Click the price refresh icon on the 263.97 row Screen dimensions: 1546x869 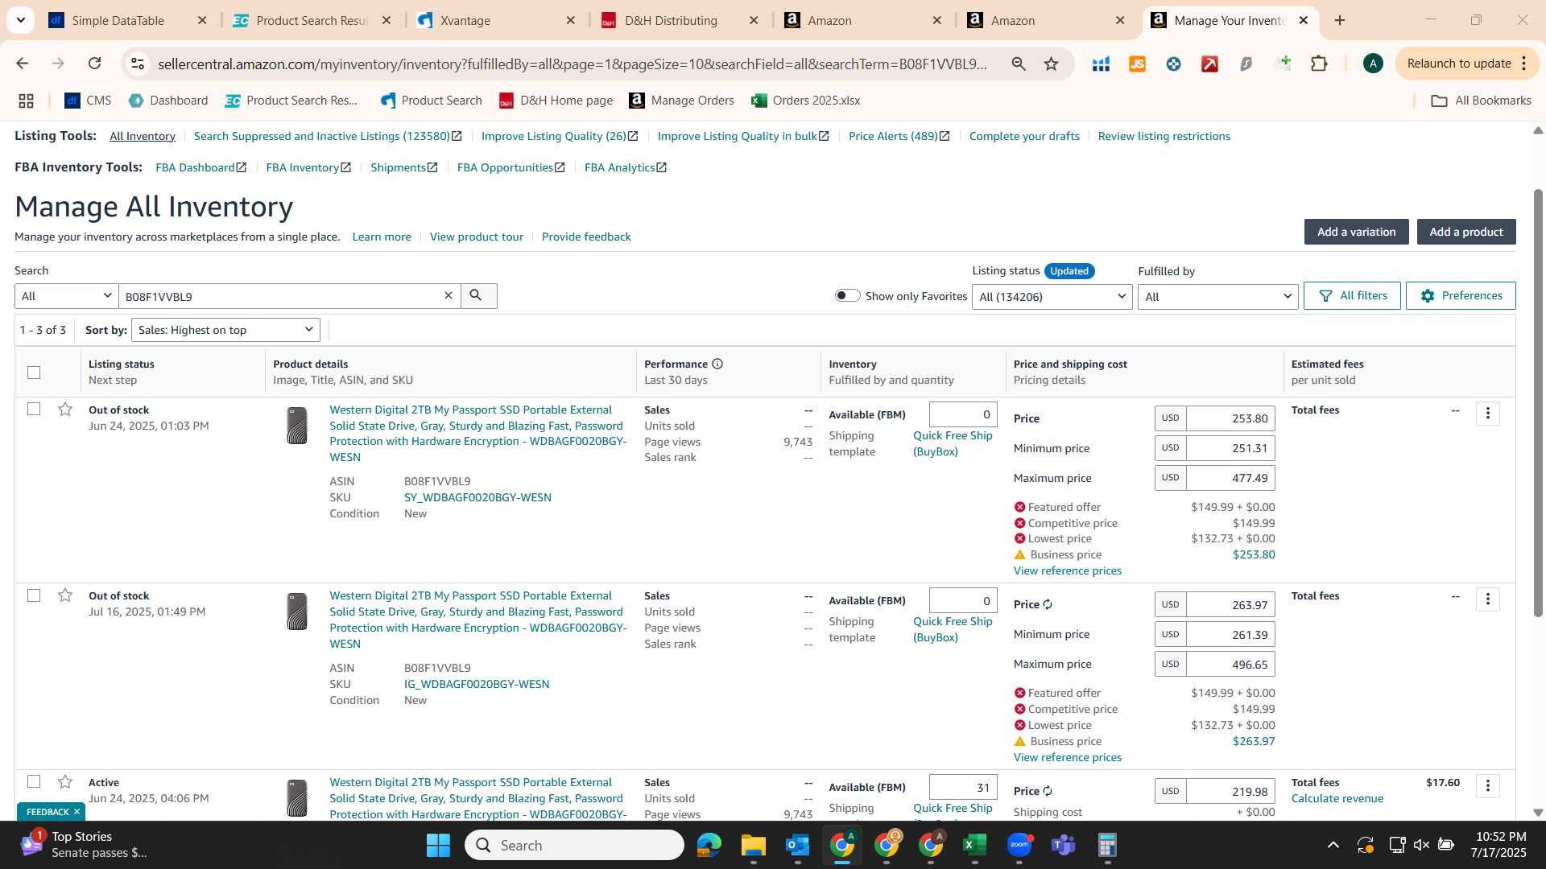(1048, 604)
